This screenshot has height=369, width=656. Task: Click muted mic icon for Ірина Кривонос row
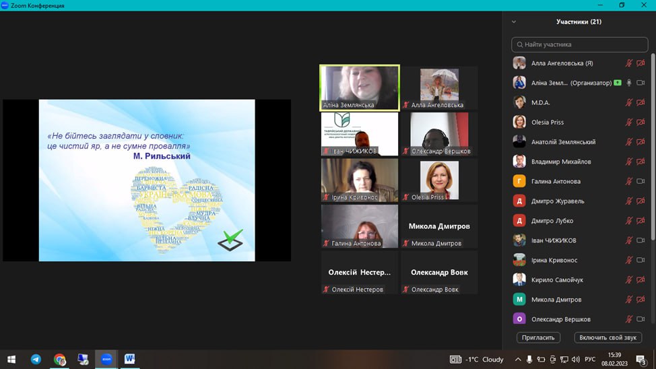tap(629, 260)
